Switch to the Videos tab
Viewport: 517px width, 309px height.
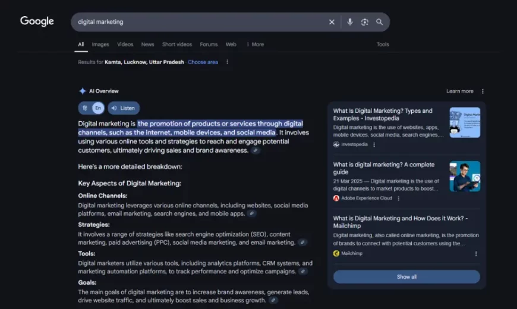coord(125,44)
